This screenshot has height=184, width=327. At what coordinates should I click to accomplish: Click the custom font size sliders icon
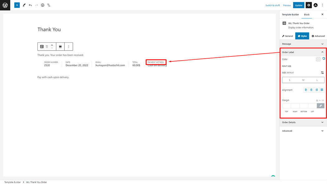322,73
